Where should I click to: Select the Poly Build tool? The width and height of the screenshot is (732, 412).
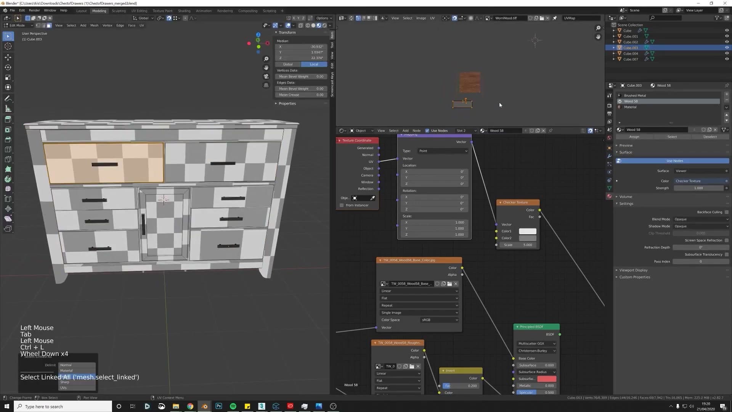(x=8, y=169)
